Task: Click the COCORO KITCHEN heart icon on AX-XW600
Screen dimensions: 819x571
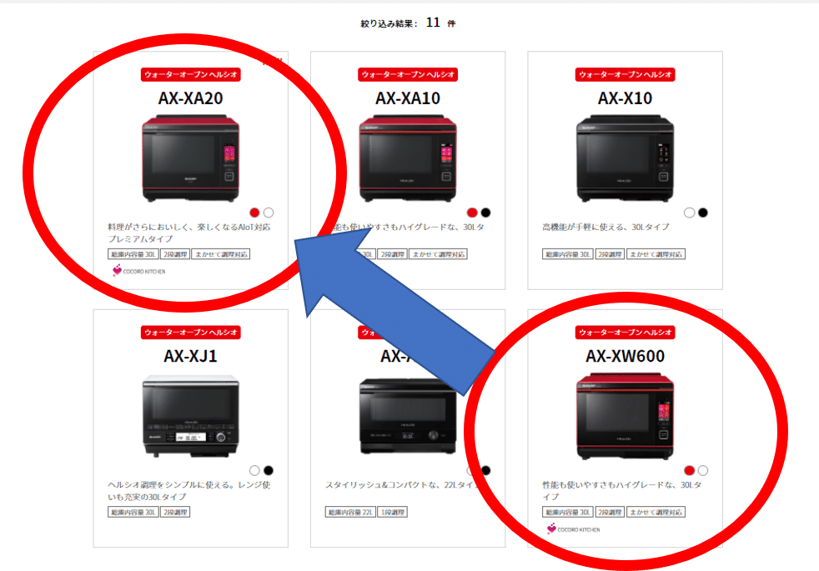Action: [x=551, y=528]
